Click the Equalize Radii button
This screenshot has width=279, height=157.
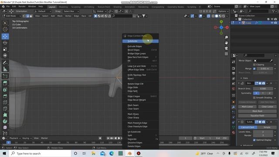(257, 116)
